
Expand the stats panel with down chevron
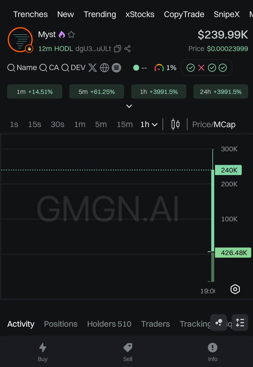point(129,106)
